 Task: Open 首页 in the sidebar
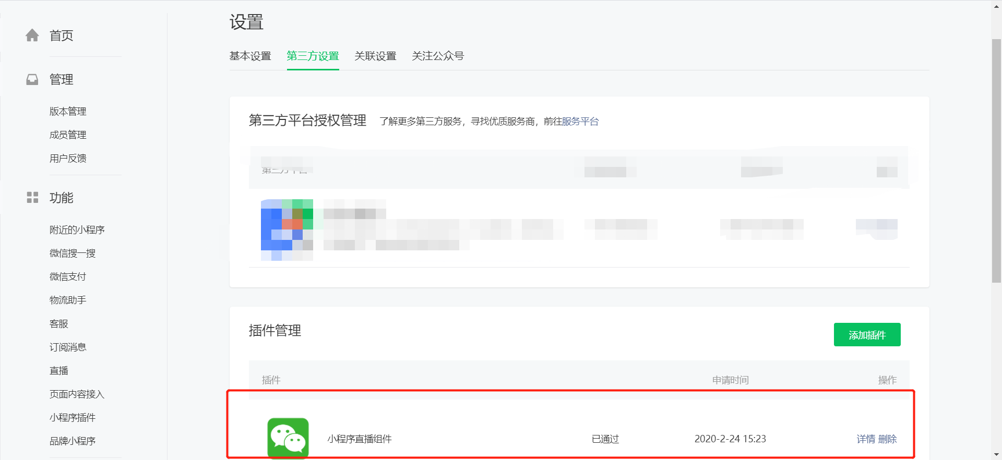[x=61, y=35]
